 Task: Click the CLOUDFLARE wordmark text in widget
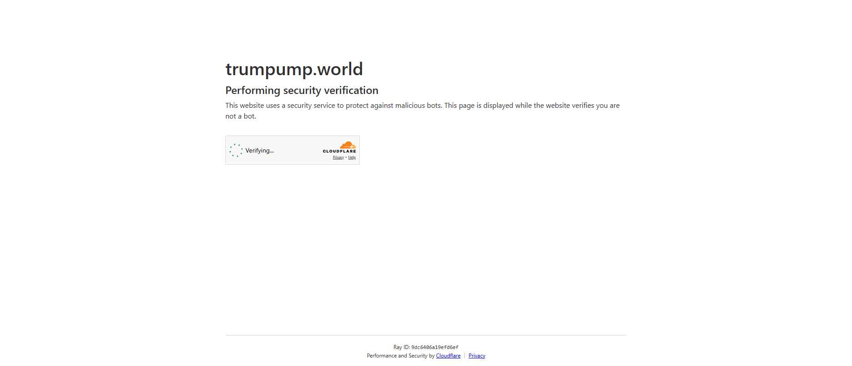click(339, 151)
